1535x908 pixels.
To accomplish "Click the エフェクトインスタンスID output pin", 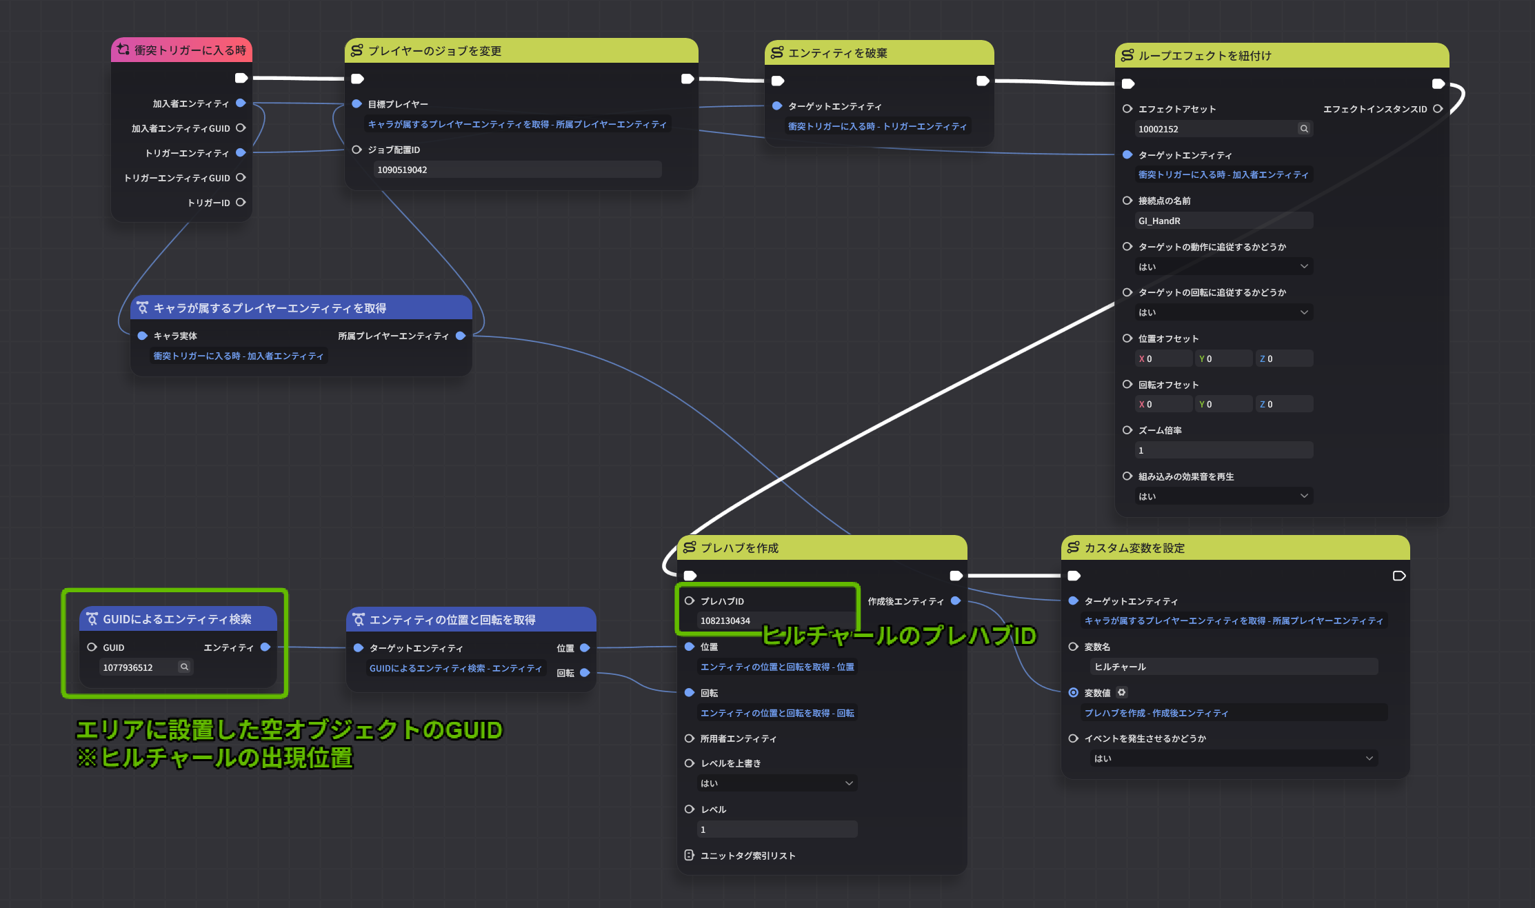I will [x=1438, y=109].
